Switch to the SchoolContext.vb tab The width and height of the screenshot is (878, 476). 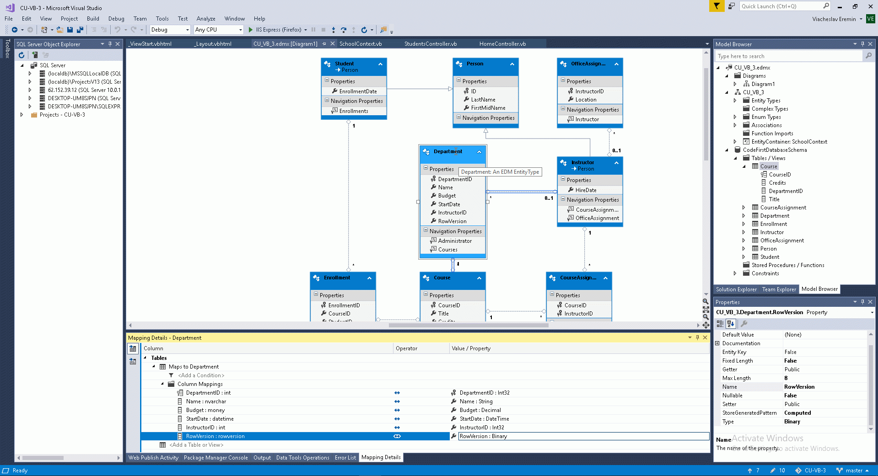click(x=361, y=44)
